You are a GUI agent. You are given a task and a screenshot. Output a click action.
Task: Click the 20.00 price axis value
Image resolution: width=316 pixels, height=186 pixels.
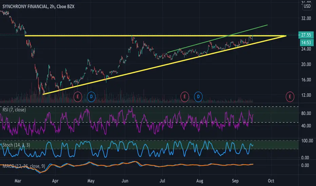click(x=306, y=64)
